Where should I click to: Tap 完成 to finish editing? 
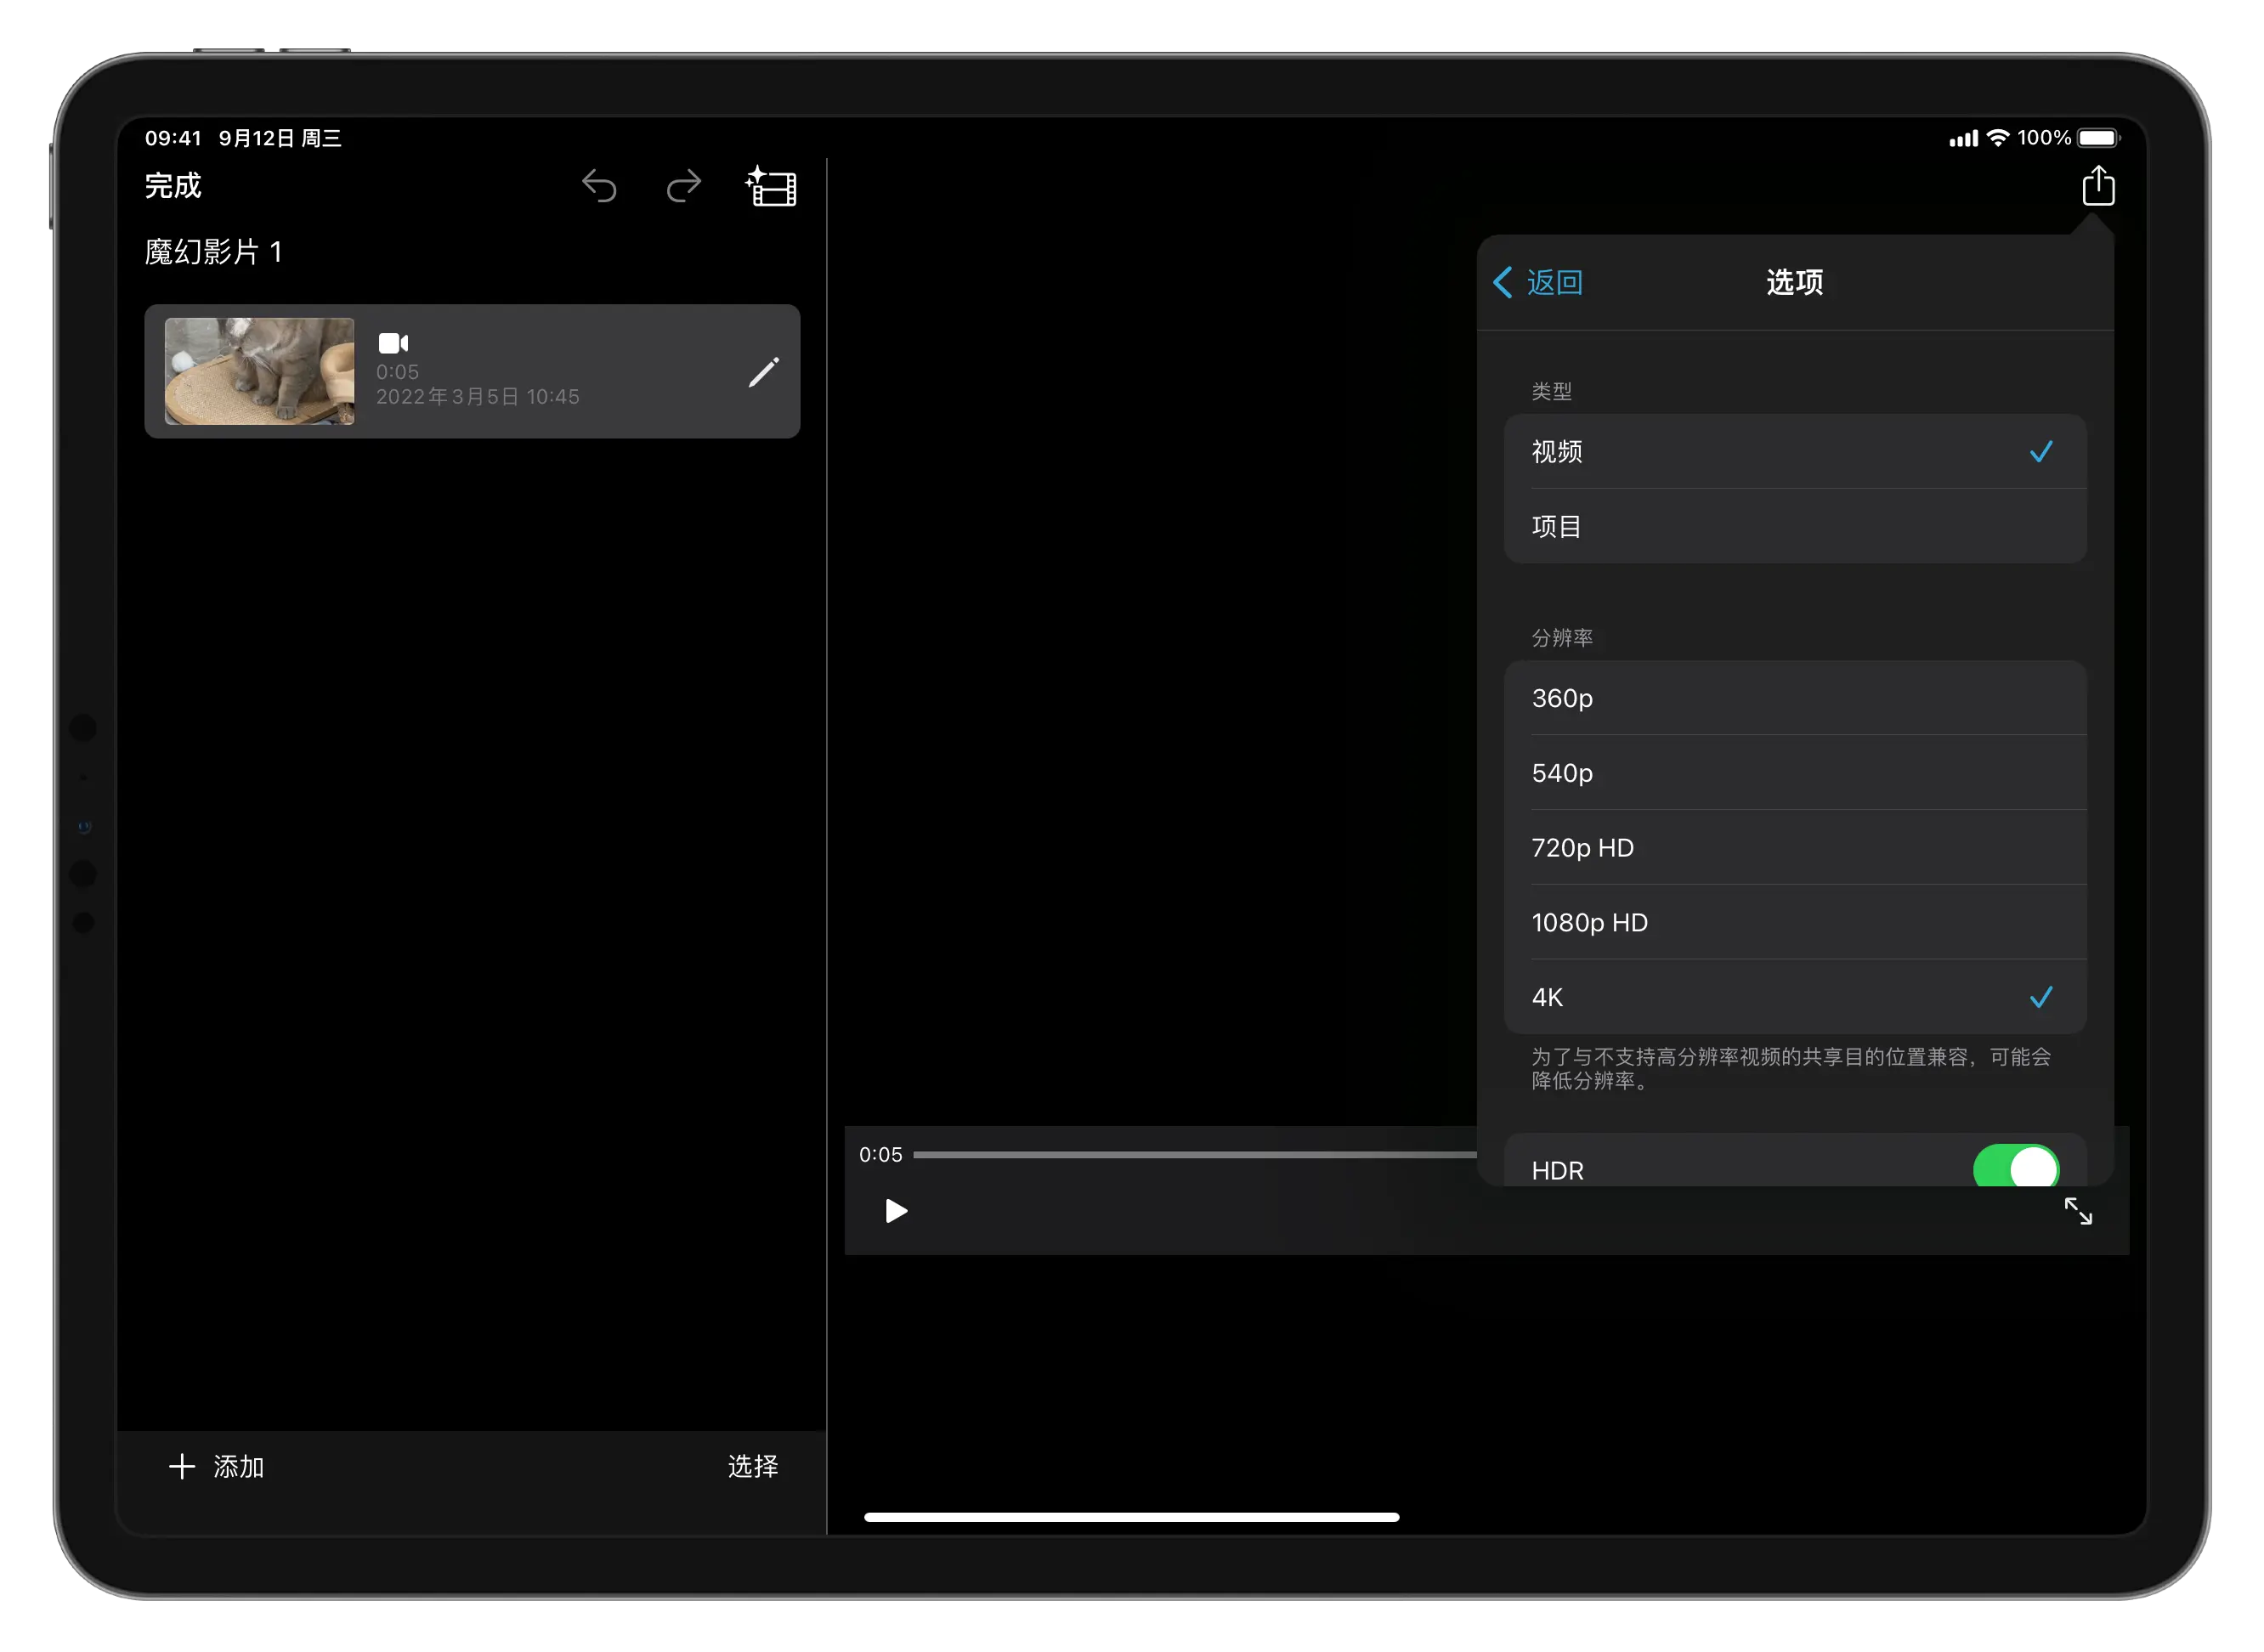(173, 186)
